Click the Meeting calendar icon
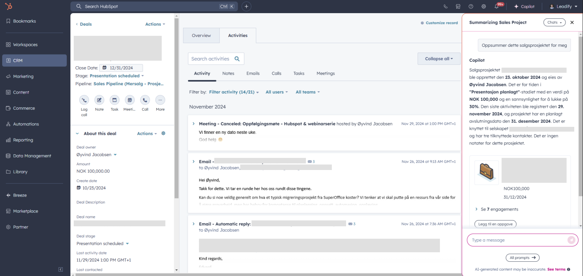Screen dimensions: 583x276 click(130, 100)
